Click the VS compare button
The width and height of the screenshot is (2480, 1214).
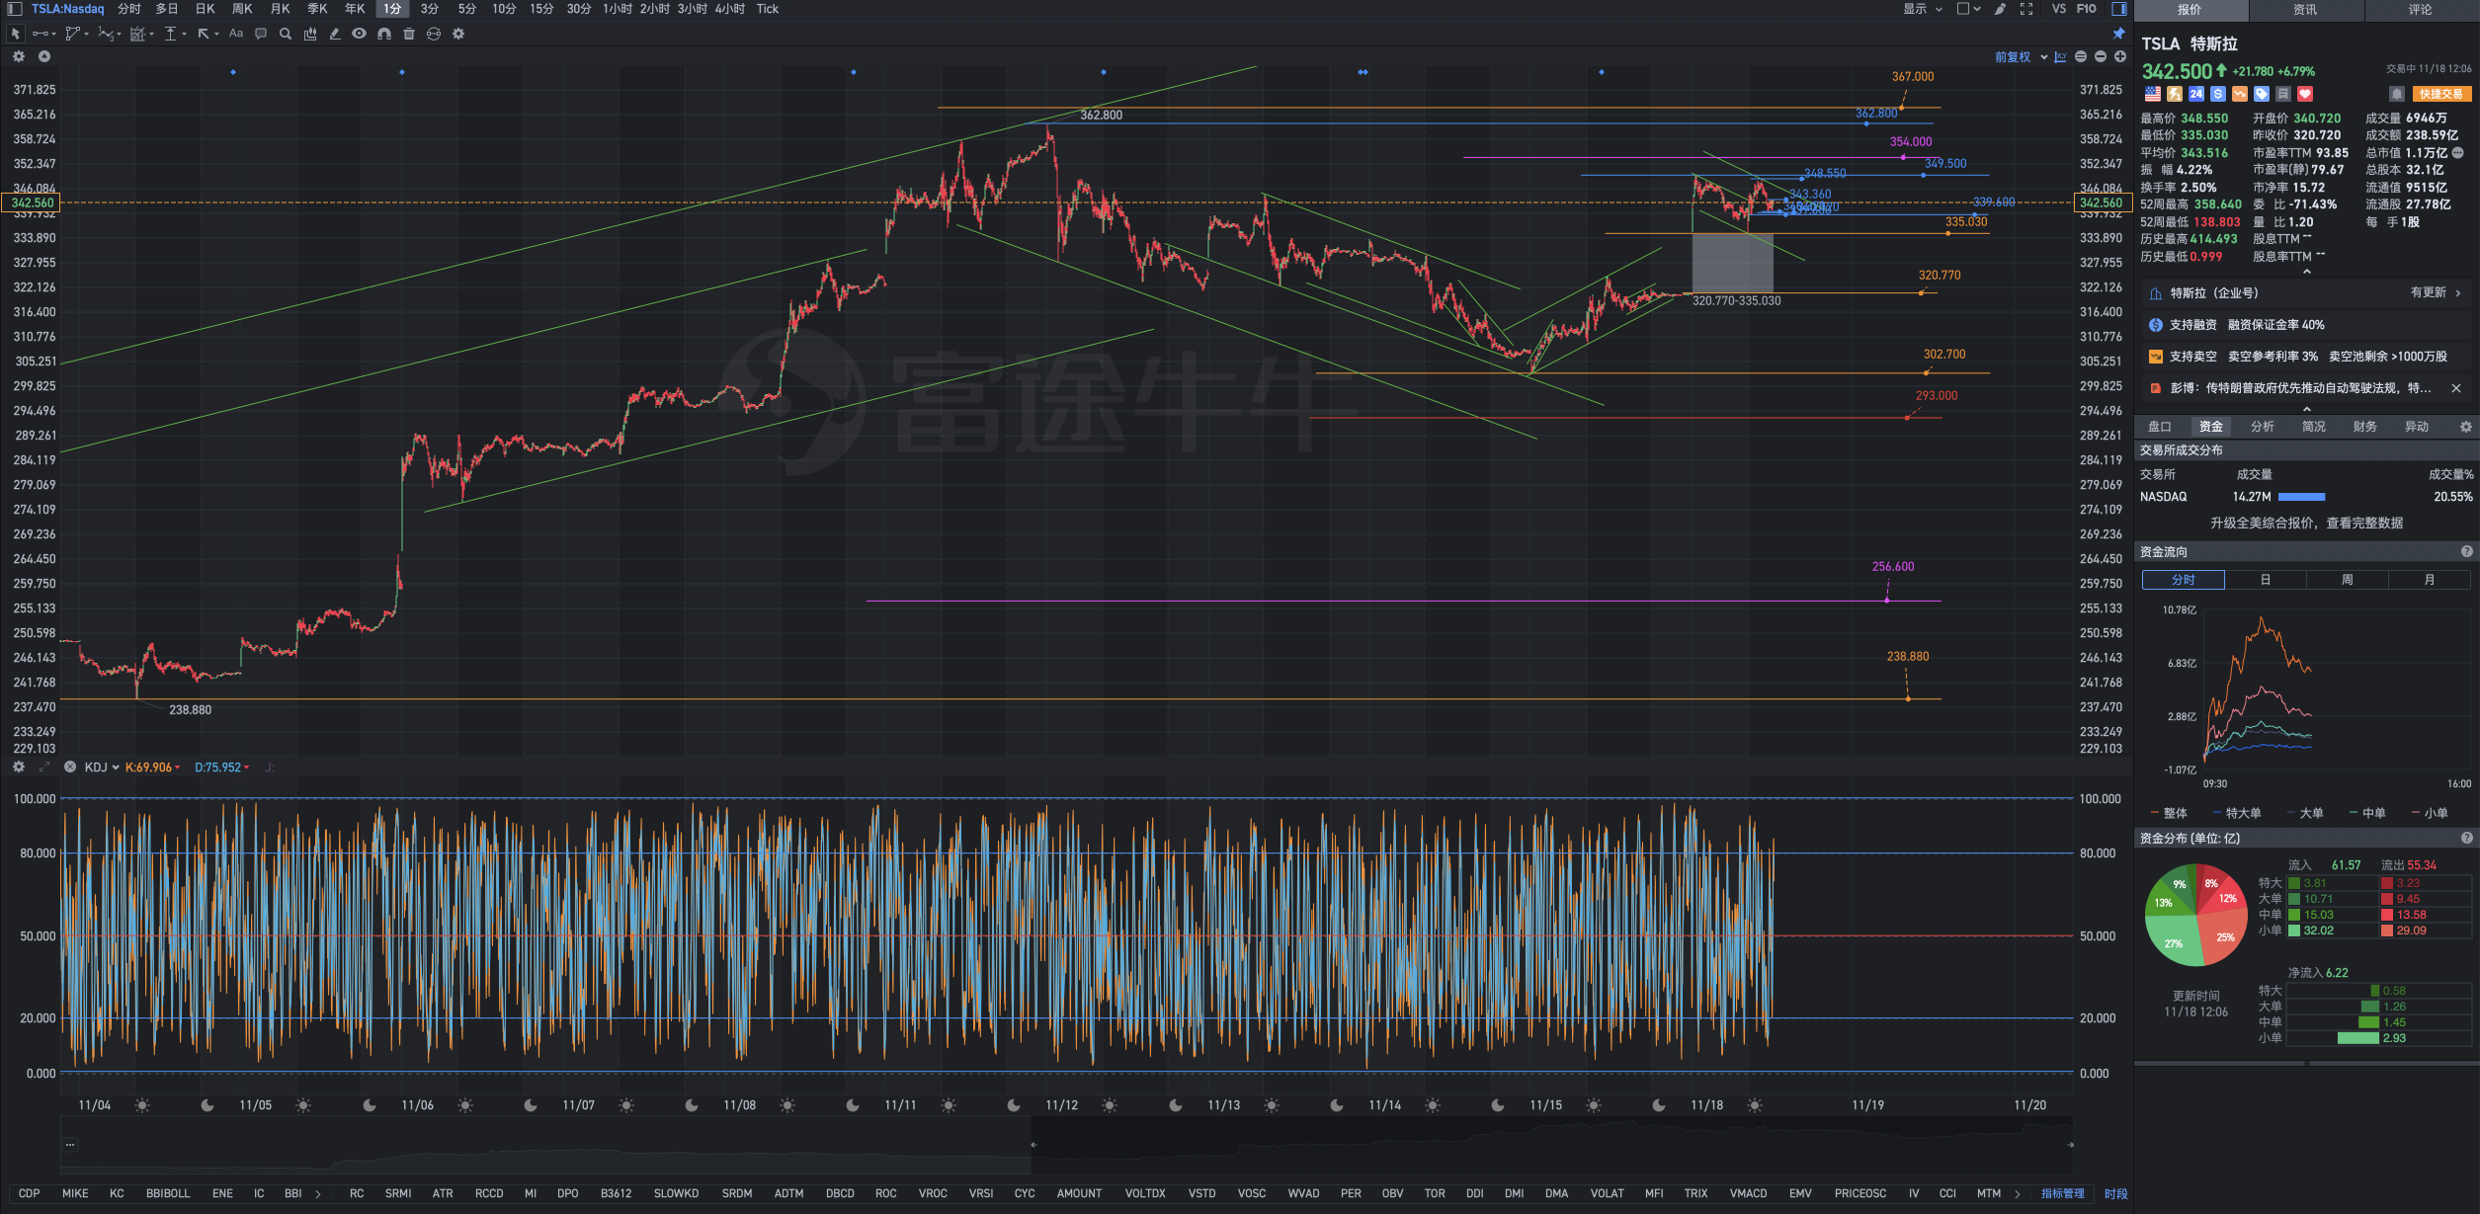click(x=2059, y=9)
